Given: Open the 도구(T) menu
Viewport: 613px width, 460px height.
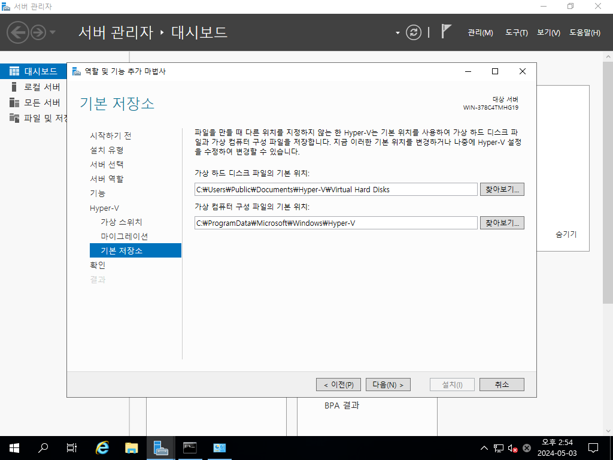Looking at the screenshot, I should pyautogui.click(x=517, y=33).
